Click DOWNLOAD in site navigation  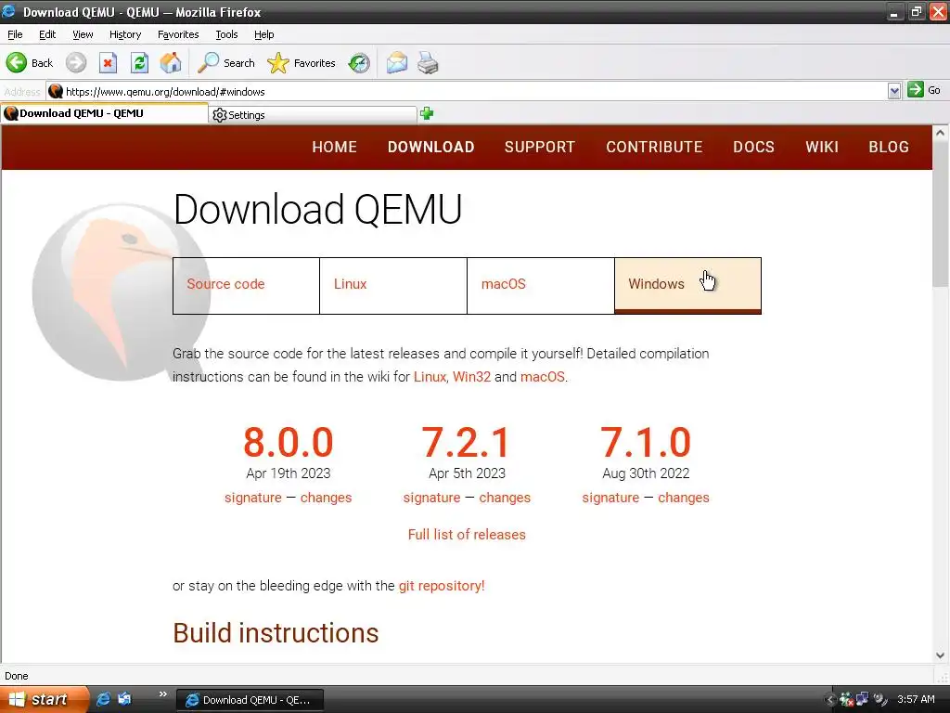coord(430,147)
